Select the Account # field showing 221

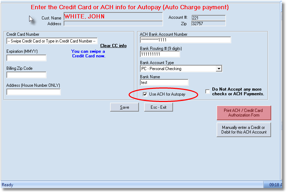click(208, 18)
